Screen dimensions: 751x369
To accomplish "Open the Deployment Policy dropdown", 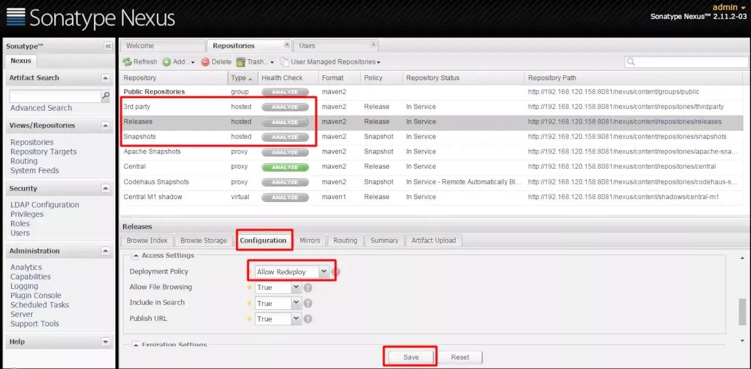I will click(x=324, y=272).
